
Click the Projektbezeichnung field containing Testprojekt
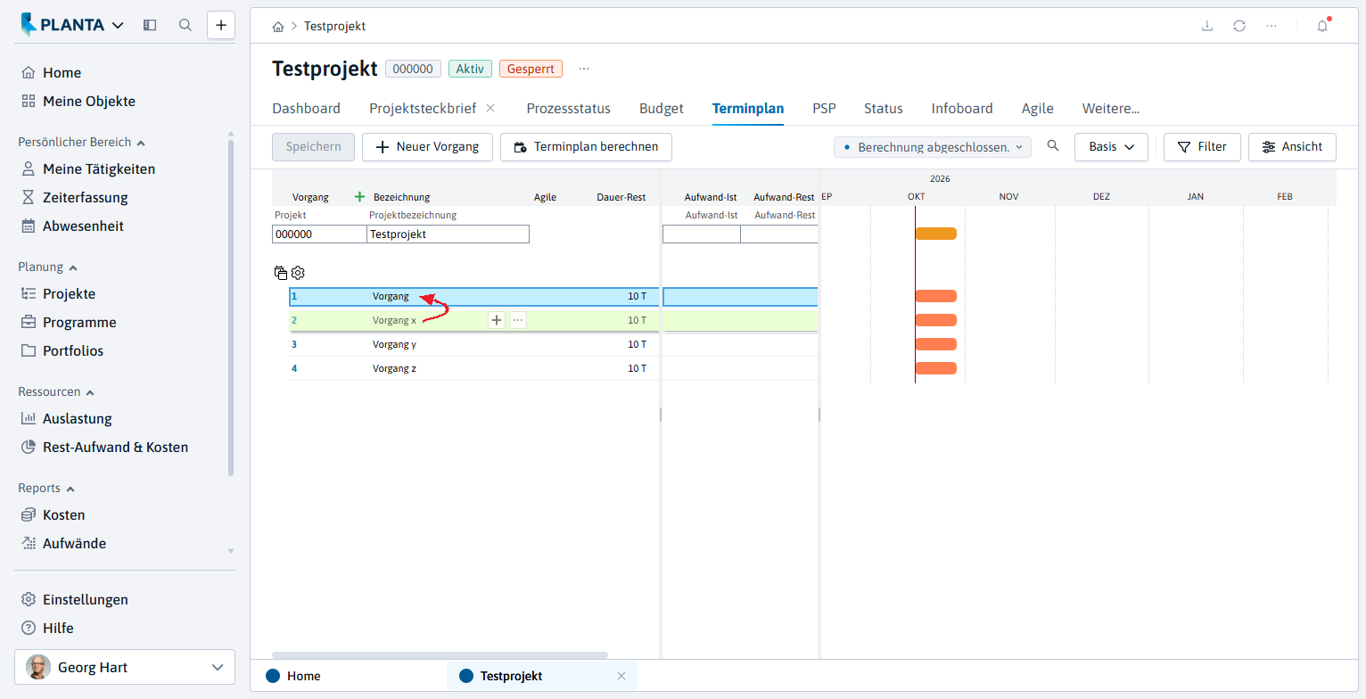(448, 234)
